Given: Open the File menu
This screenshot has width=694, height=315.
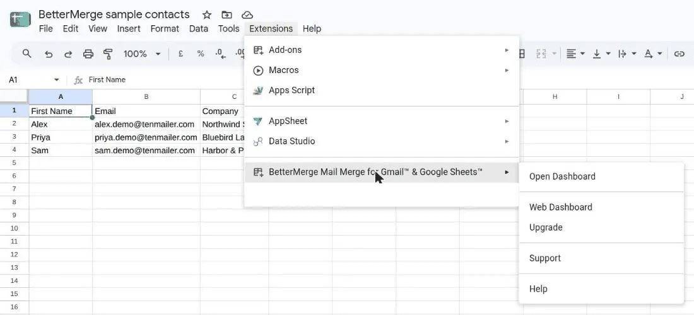Looking at the screenshot, I should point(45,29).
